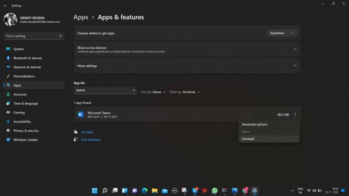This screenshot has height=196, width=349.
Task: Click the App list search box containing teams
Action: (x=105, y=90)
